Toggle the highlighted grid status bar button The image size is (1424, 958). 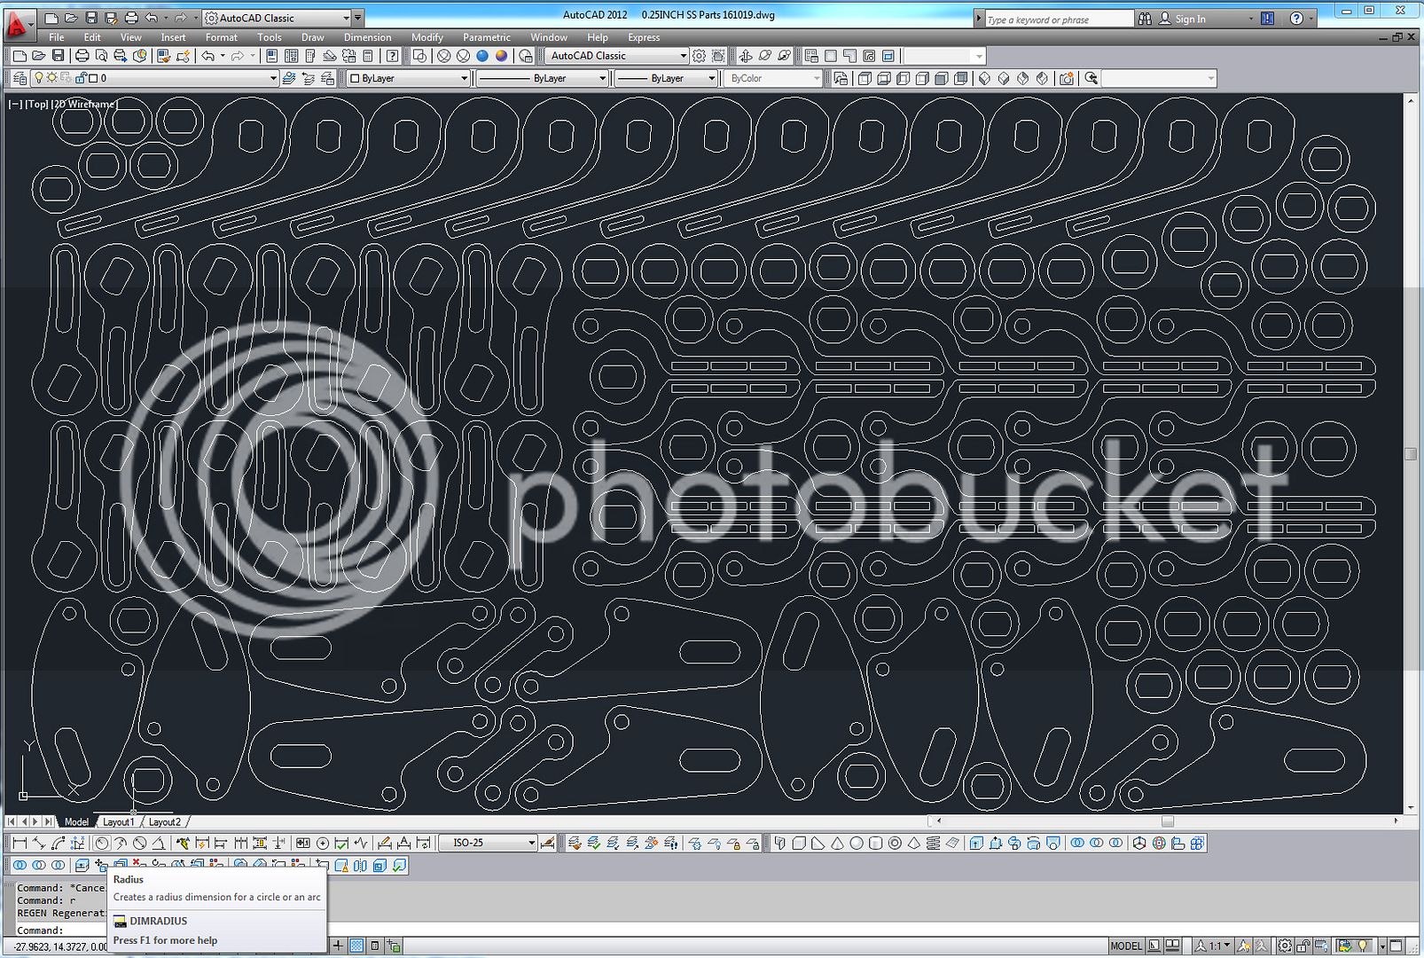click(356, 946)
